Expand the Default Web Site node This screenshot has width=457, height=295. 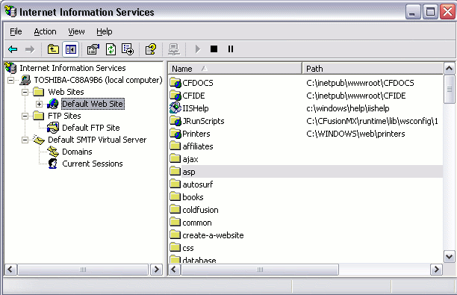[x=39, y=104]
